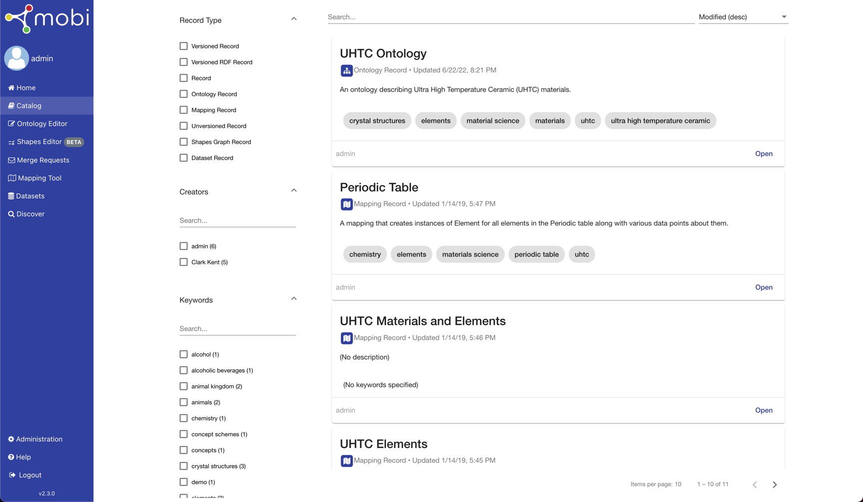This screenshot has width=863, height=502.
Task: Collapse the Creators section
Action: point(294,190)
